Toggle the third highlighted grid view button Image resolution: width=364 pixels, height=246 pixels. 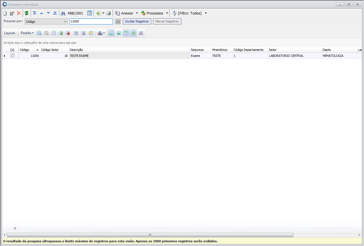pos(126,33)
